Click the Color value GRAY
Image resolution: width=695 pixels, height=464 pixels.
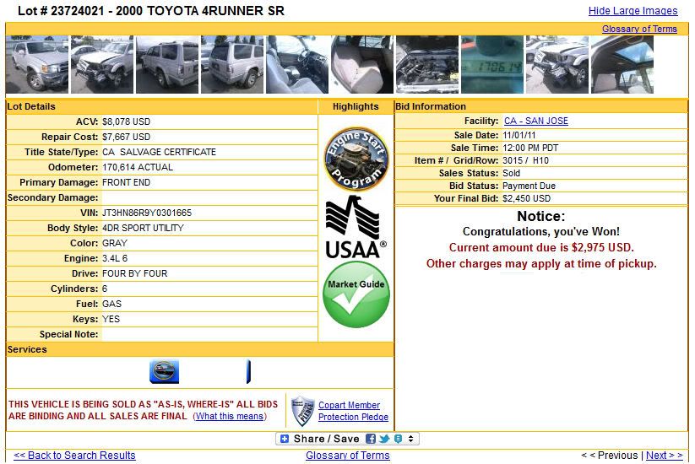(x=114, y=243)
